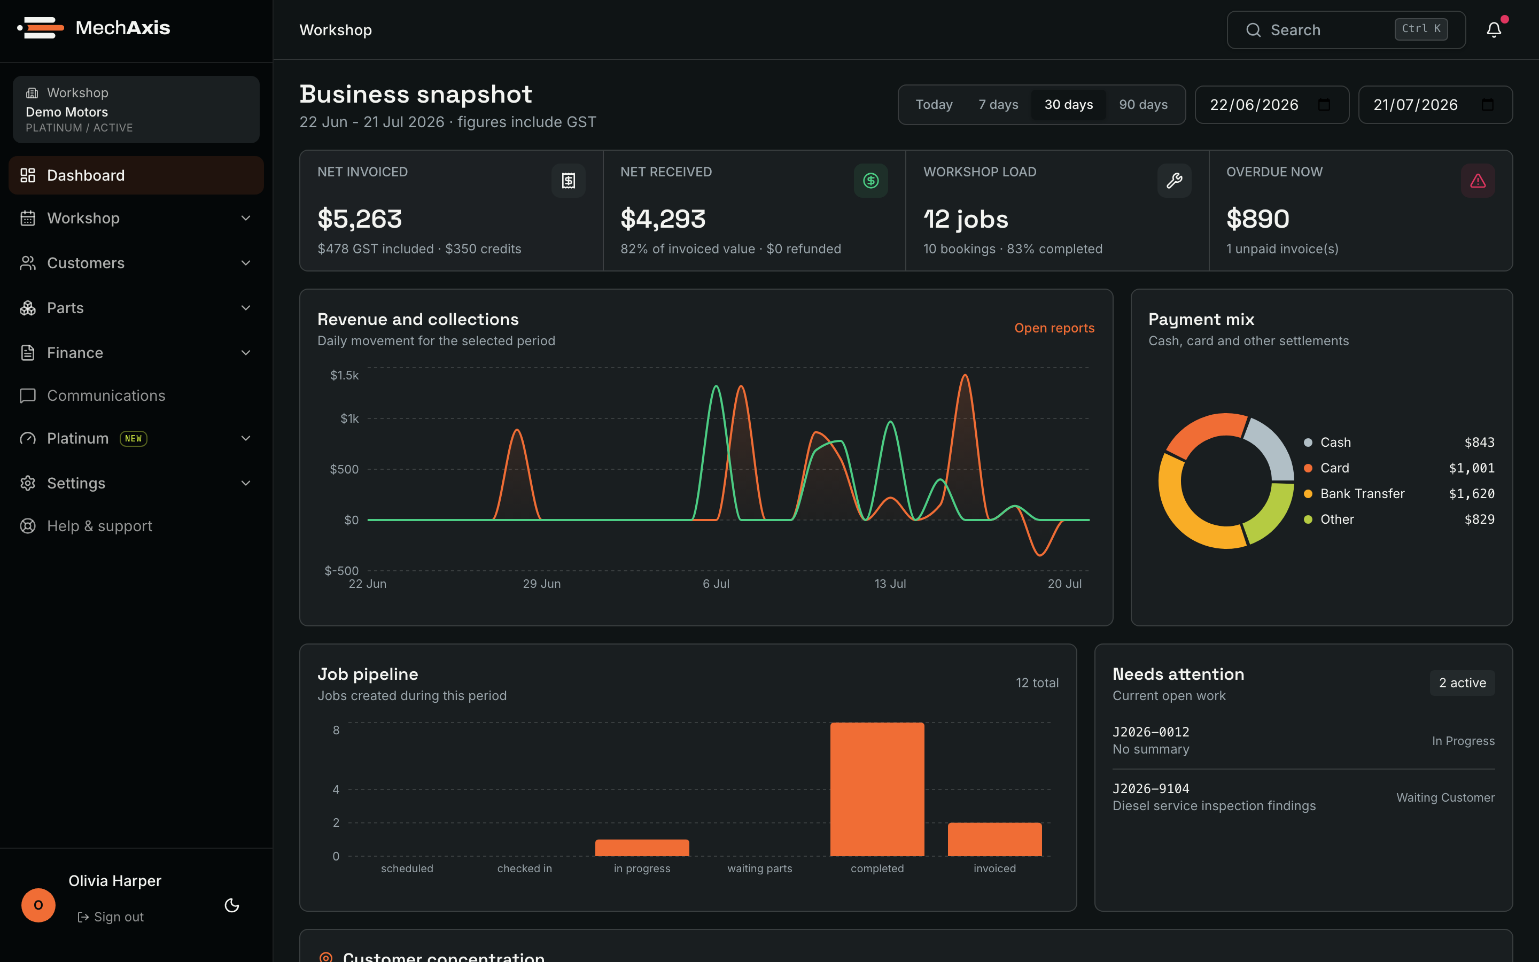Select the 90 days range tab
The width and height of the screenshot is (1539, 962).
pyautogui.click(x=1143, y=104)
